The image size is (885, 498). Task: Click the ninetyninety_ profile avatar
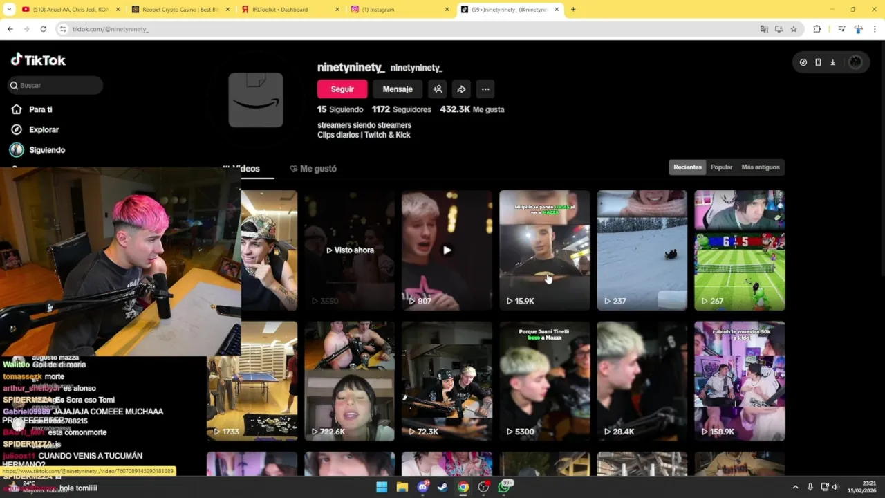(256, 100)
